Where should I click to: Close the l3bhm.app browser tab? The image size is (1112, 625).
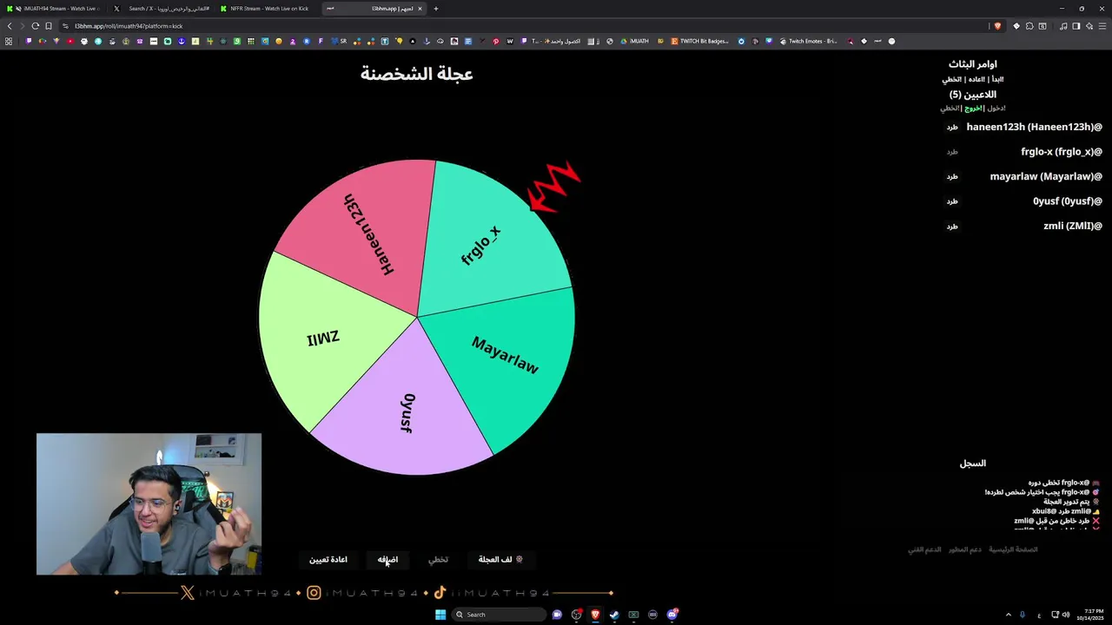point(420,9)
